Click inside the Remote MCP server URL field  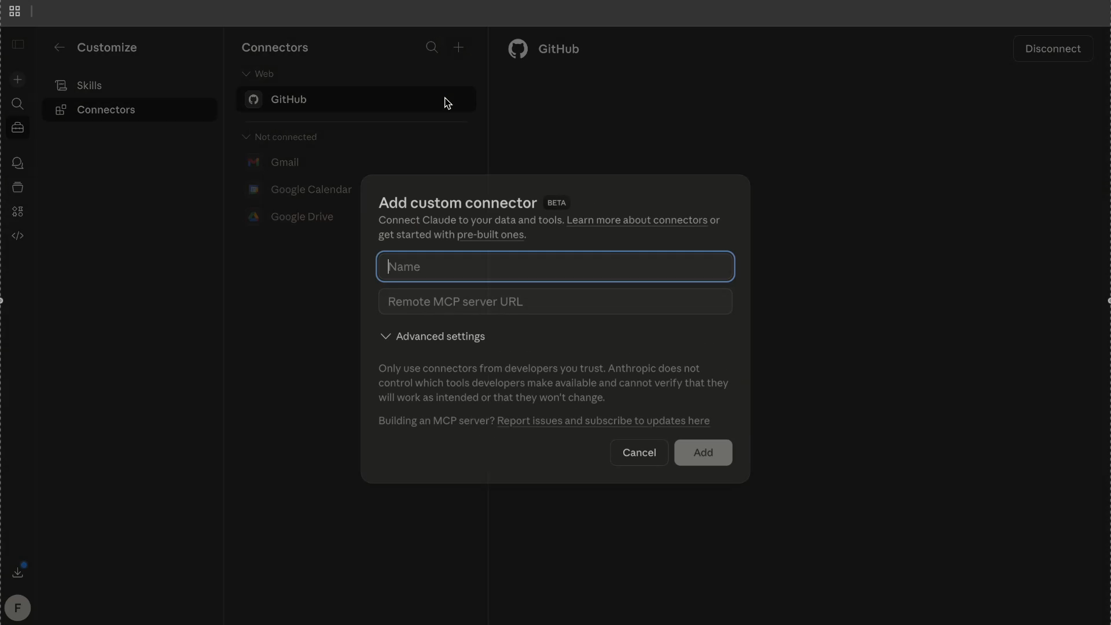point(555,301)
